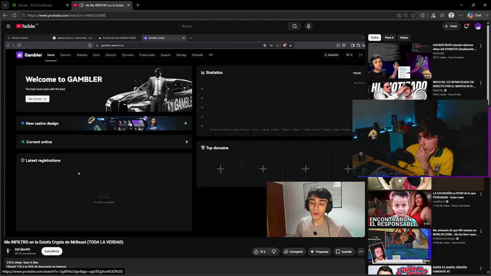Open options menu for LA SITUACIÓN video

[481, 194]
